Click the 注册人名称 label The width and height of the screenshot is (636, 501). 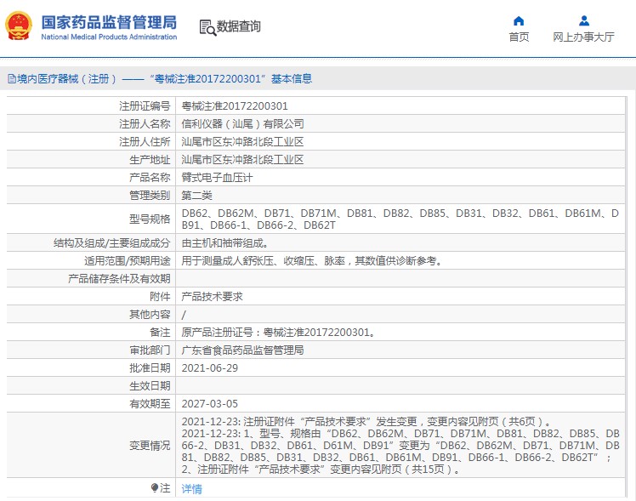coord(145,123)
